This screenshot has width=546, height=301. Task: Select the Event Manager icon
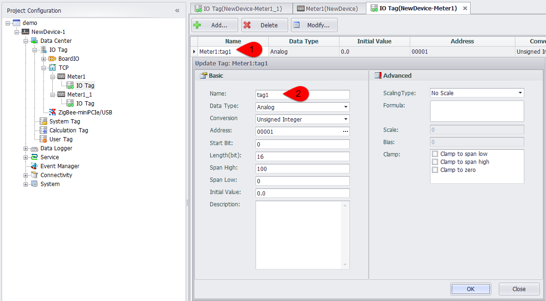(x=34, y=166)
